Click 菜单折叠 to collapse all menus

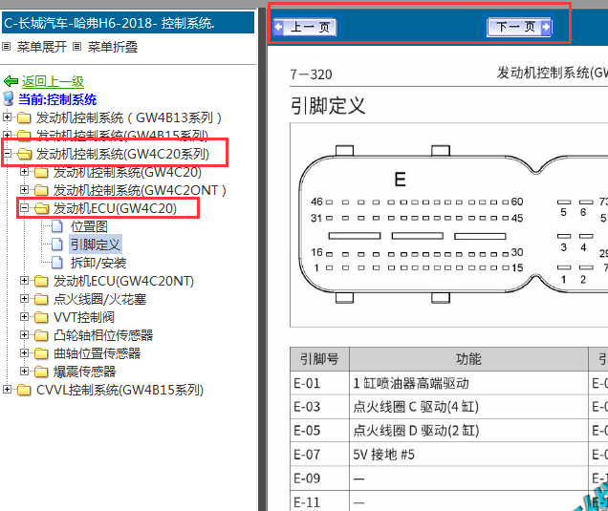click(x=113, y=47)
